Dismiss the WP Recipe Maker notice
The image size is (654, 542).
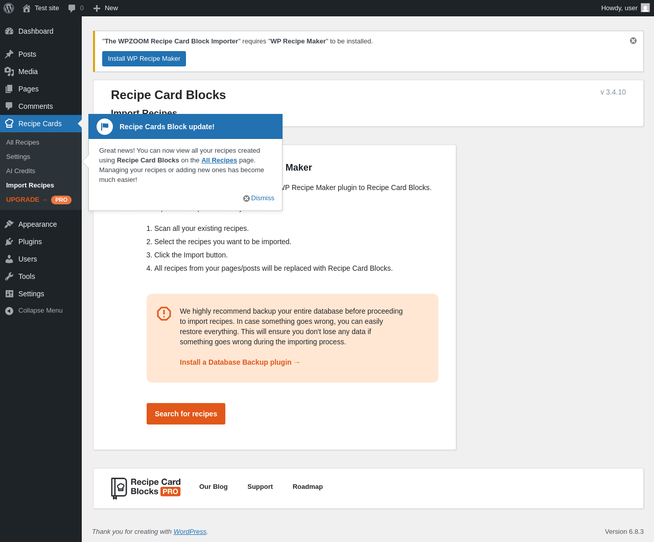point(633,41)
